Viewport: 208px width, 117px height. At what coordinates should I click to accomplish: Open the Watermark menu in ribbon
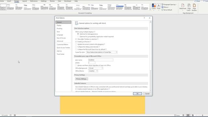click(183, 7)
